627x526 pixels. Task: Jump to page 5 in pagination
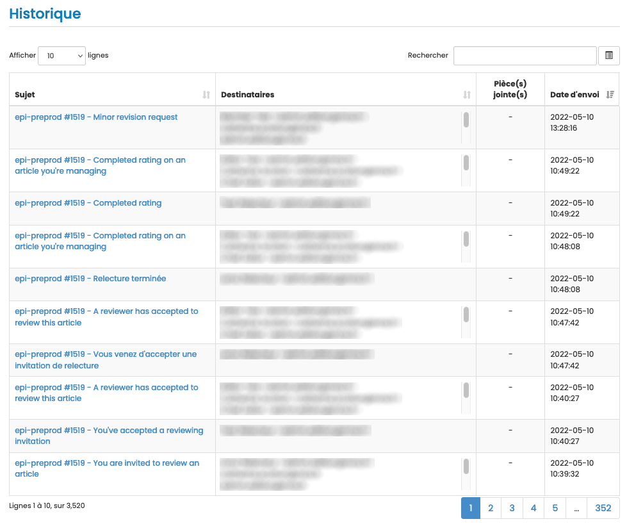[x=555, y=508]
